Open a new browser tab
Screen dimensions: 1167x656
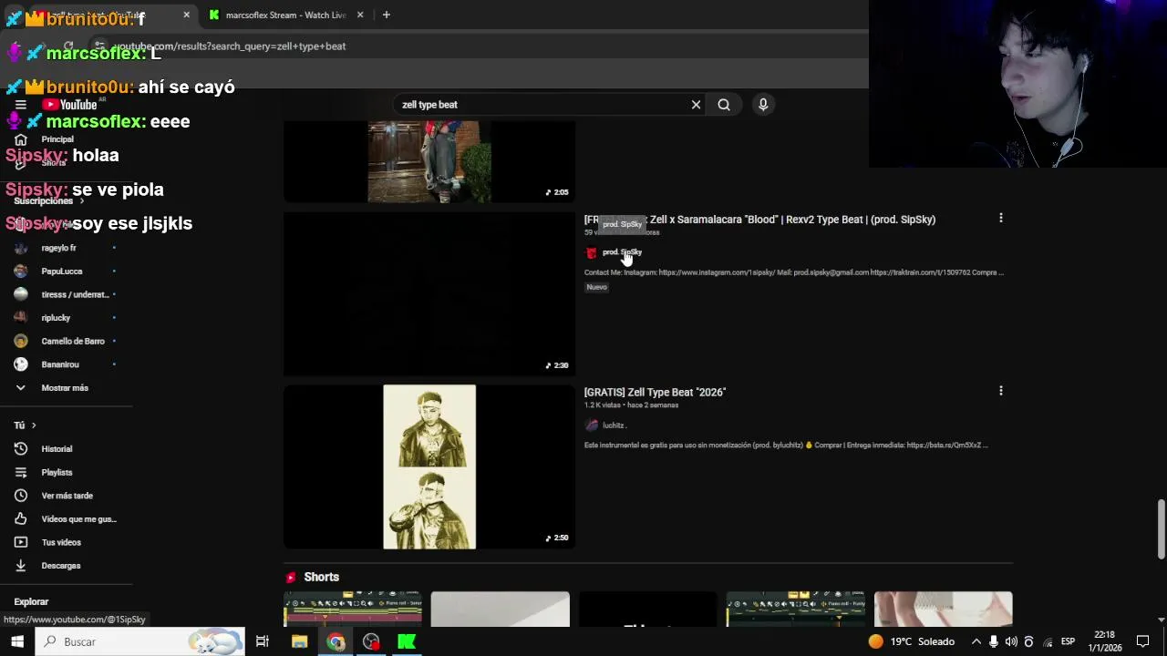[386, 15]
